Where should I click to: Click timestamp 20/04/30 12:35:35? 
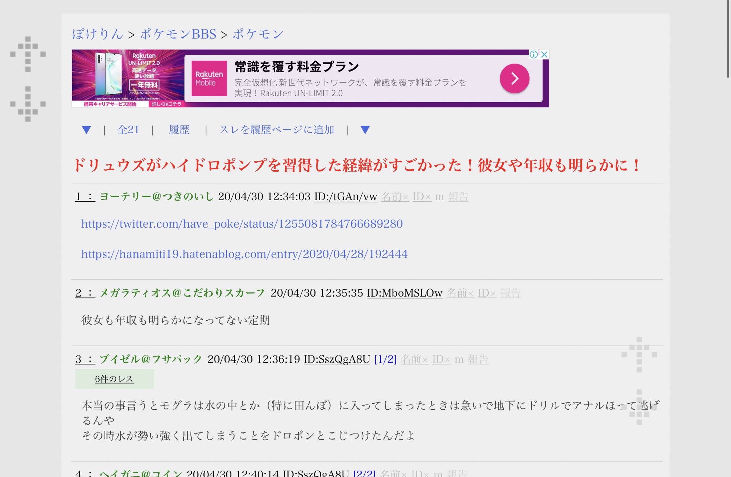click(x=317, y=293)
